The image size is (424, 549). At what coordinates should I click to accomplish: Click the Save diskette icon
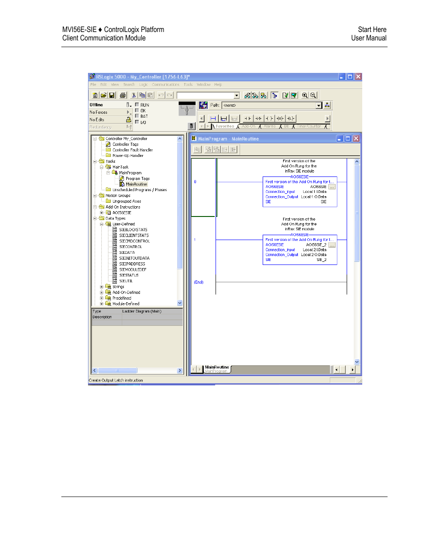click(x=112, y=95)
